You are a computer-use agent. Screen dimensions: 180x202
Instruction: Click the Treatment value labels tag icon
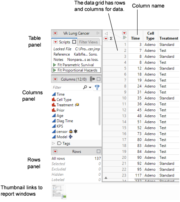pyautogui.click(x=77, y=105)
